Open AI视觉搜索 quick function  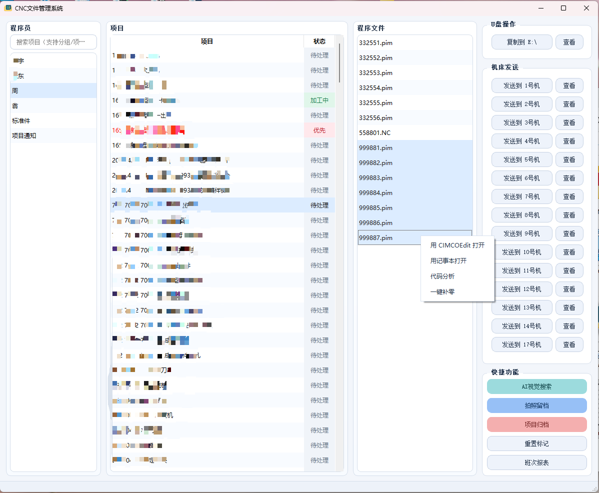[536, 386]
